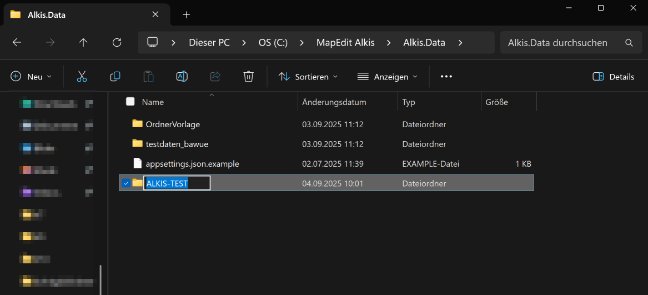
Task: Click the Rename icon in toolbar
Action: pos(182,77)
